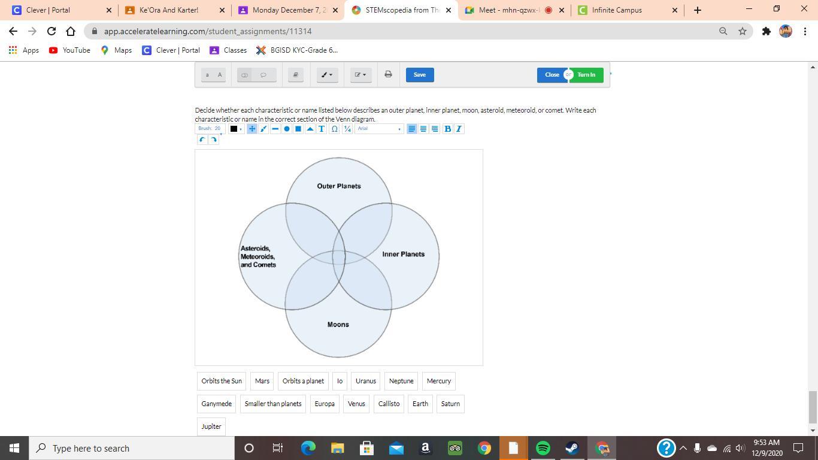Align text left

[x=411, y=129]
